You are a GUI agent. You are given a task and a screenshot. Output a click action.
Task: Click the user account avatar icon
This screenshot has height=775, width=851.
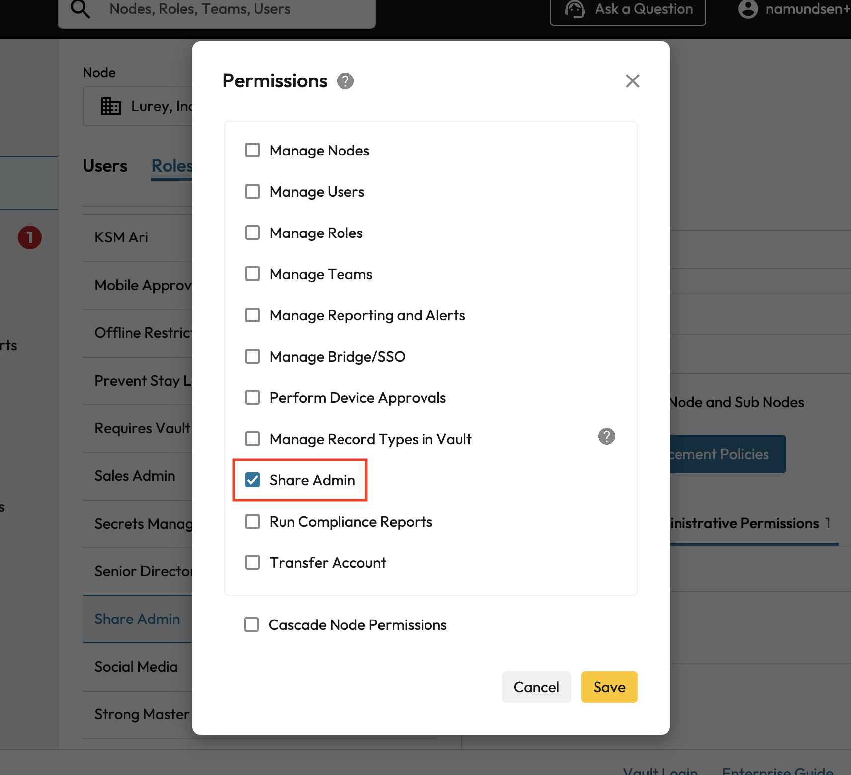tap(748, 9)
